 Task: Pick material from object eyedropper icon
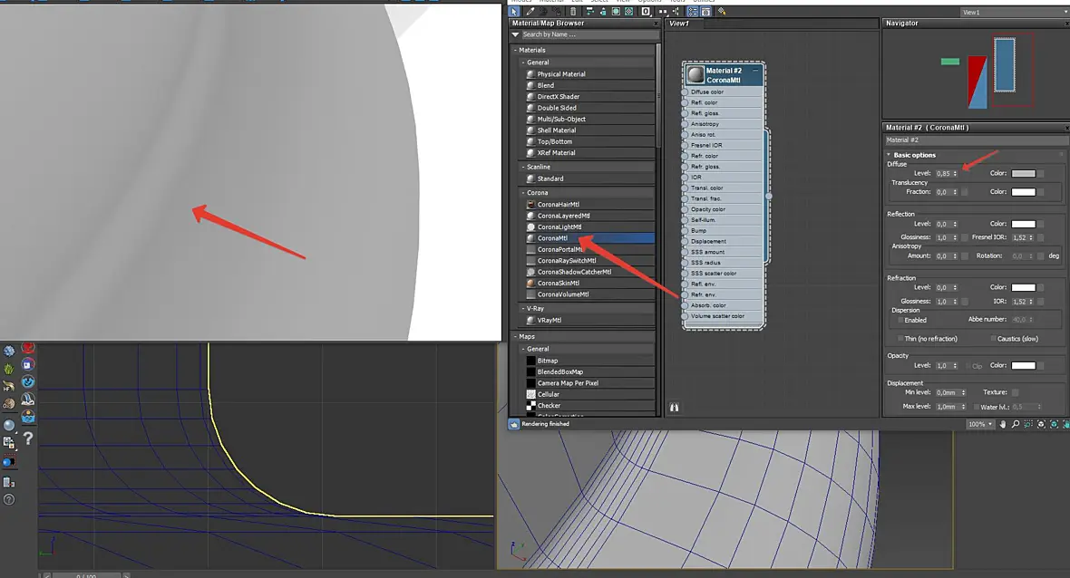530,12
